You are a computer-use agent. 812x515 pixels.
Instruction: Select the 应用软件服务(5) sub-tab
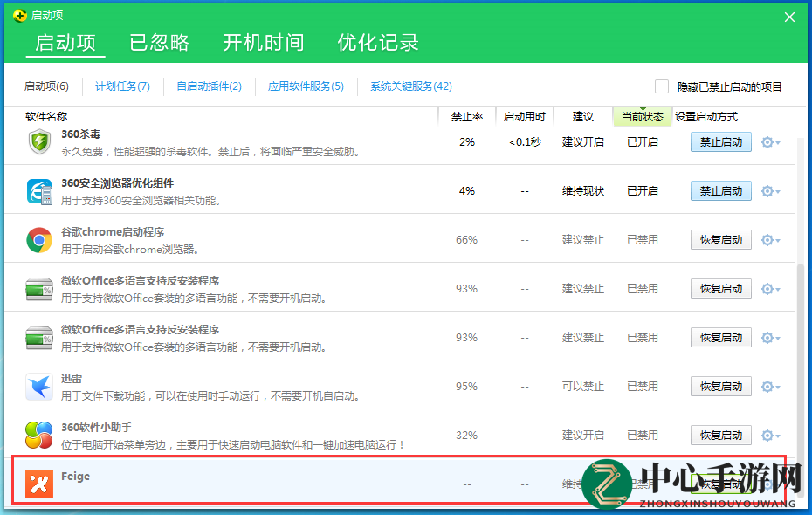(x=306, y=86)
